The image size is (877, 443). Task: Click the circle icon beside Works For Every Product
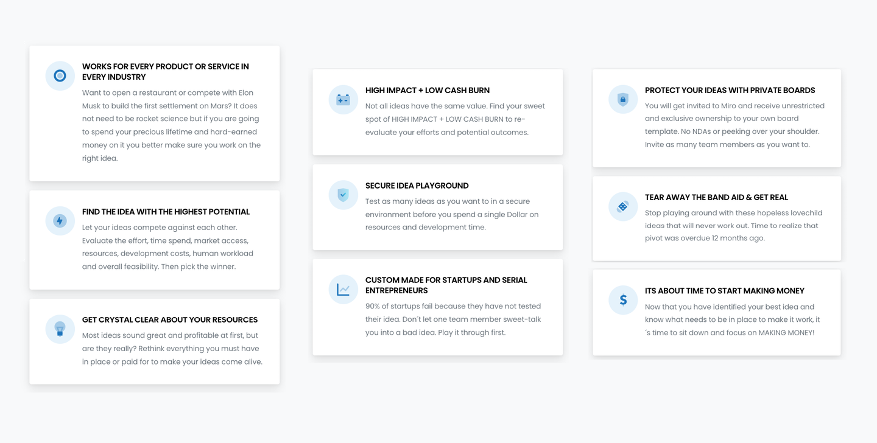coord(60,76)
